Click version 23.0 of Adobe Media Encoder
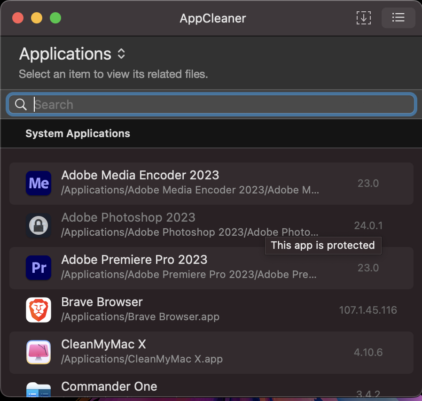This screenshot has height=401, width=422. pyautogui.click(x=368, y=184)
